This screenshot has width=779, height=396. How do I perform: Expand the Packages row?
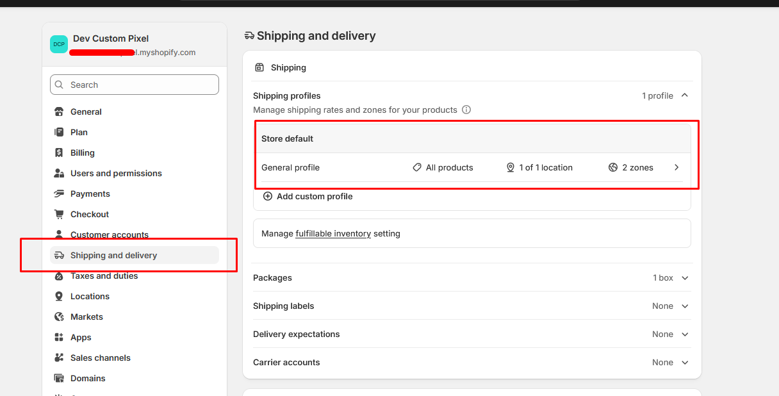pyautogui.click(x=685, y=277)
